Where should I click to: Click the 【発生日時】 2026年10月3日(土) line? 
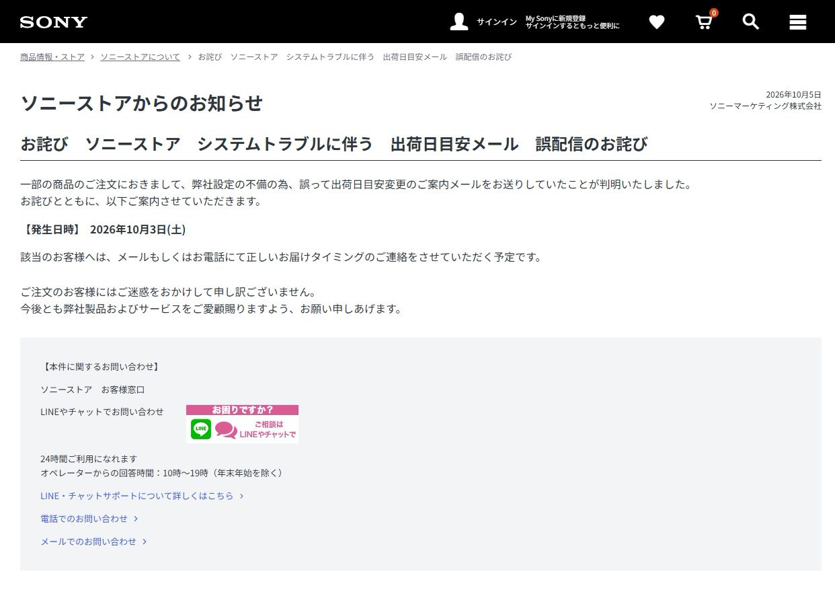point(103,229)
